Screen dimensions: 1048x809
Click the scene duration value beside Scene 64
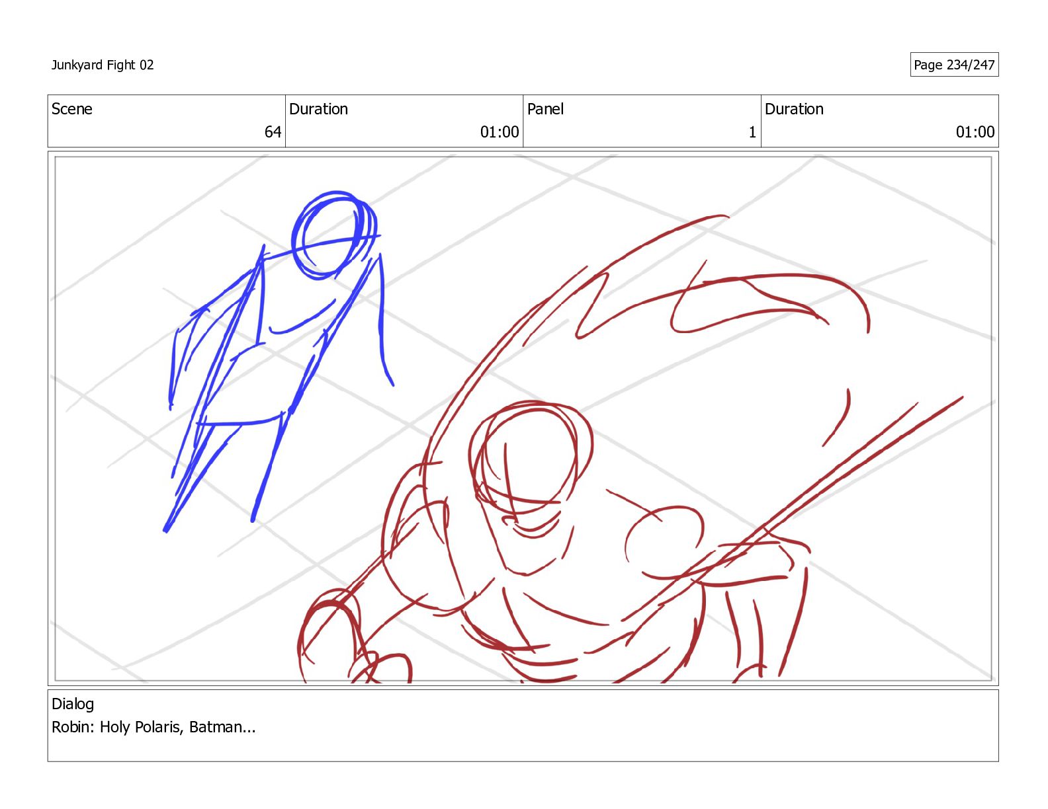pyautogui.click(x=500, y=132)
